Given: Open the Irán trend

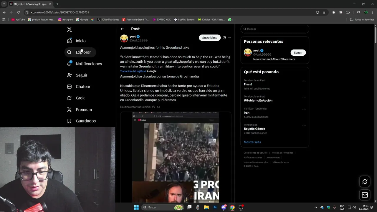Looking at the screenshot, I should 247,112.
